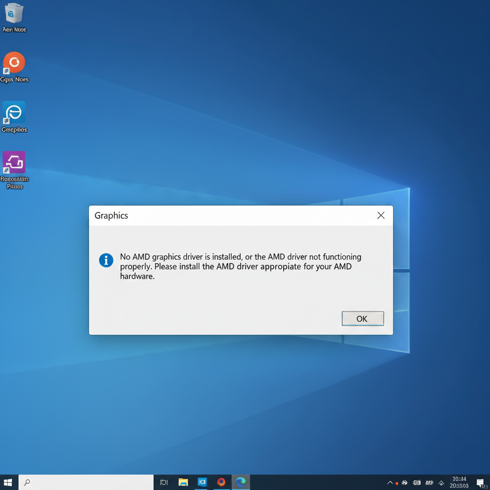Image resolution: width=490 pixels, height=490 pixels.
Task: Launch Firefox from the taskbar
Action: (222, 482)
